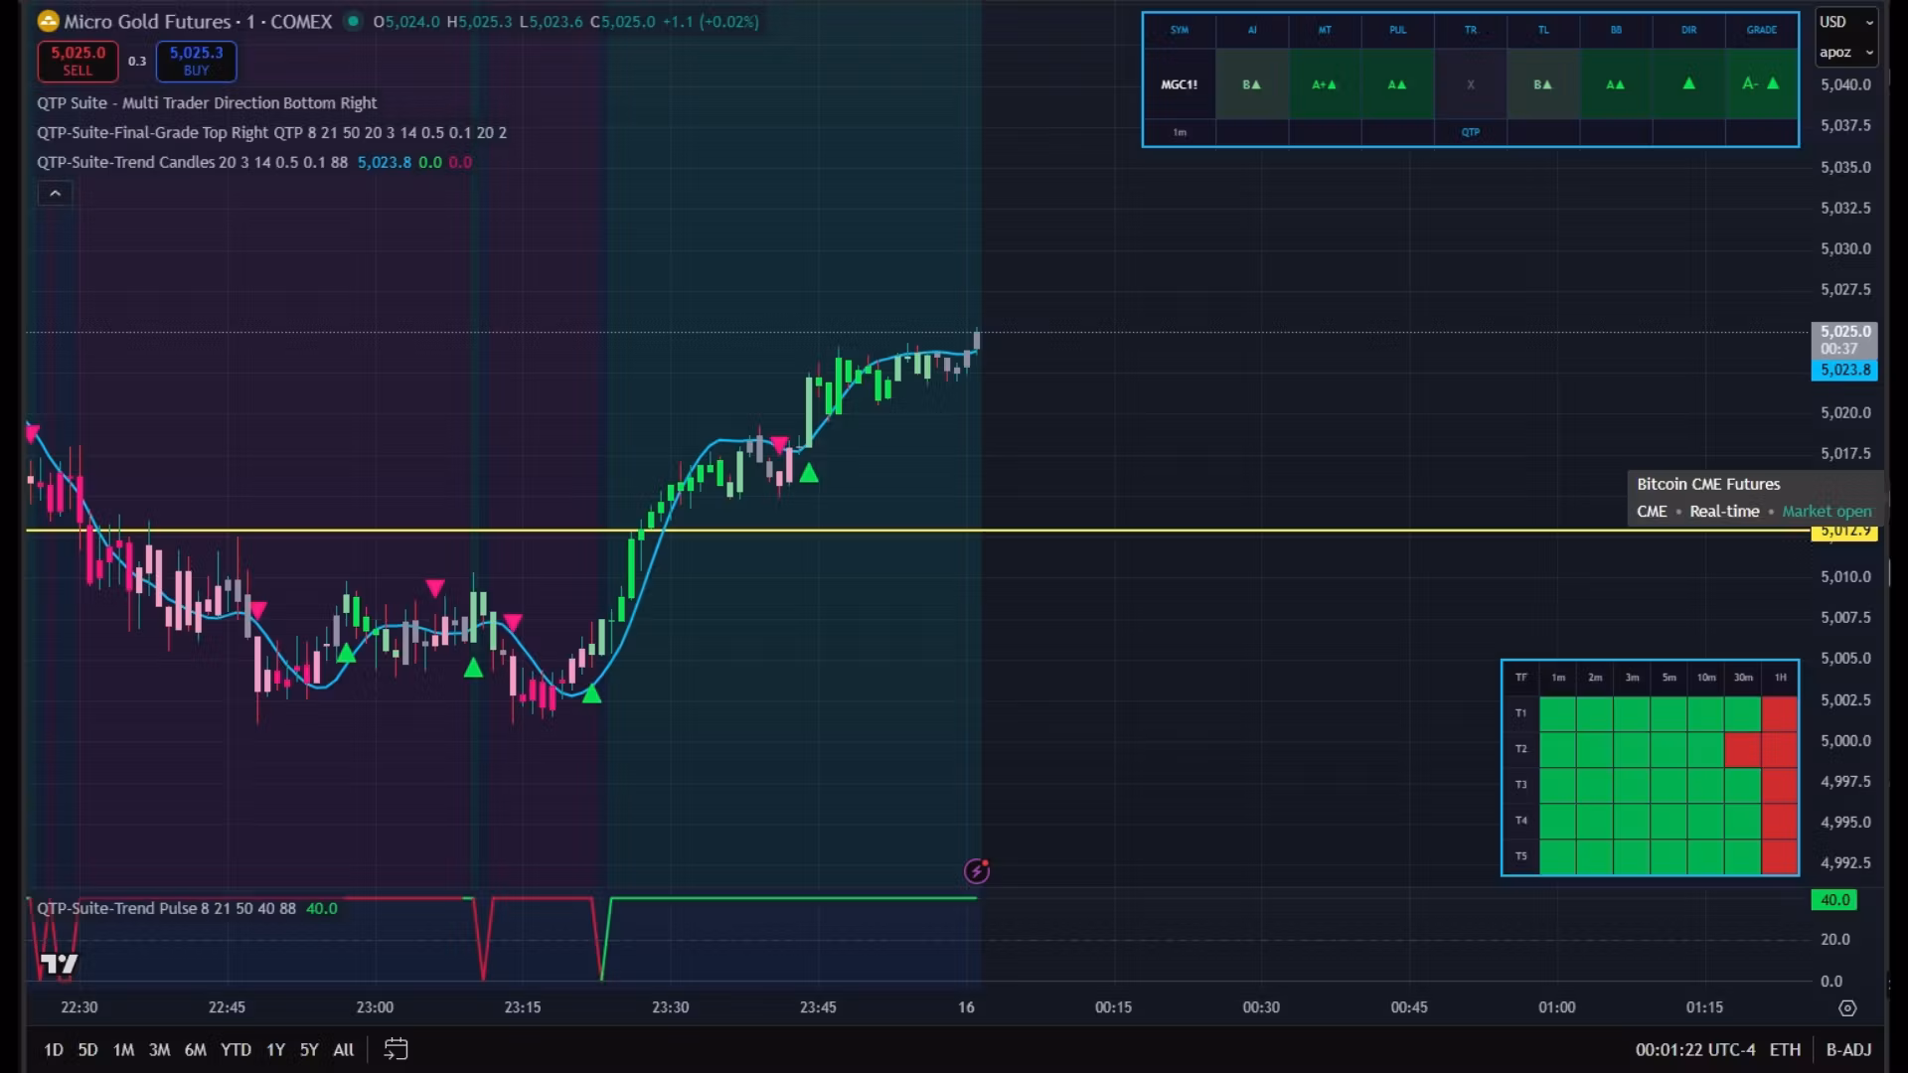The height and width of the screenshot is (1073, 1908).
Task: Collapse the indicator legend with the chevron arrow
Action: 55,192
